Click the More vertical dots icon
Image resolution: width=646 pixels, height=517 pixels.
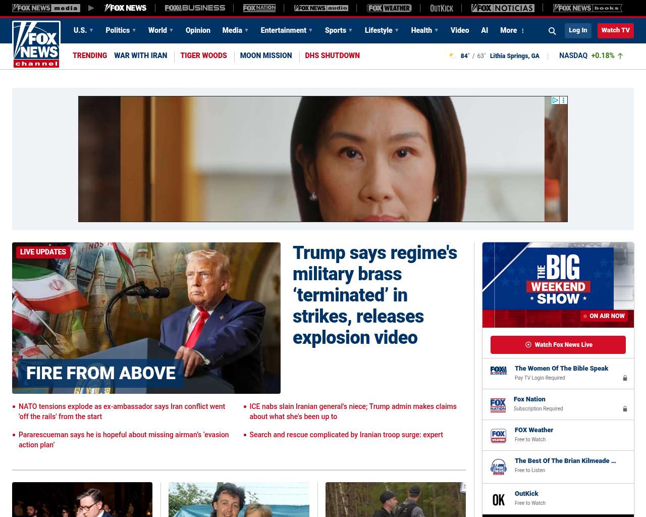(x=523, y=31)
